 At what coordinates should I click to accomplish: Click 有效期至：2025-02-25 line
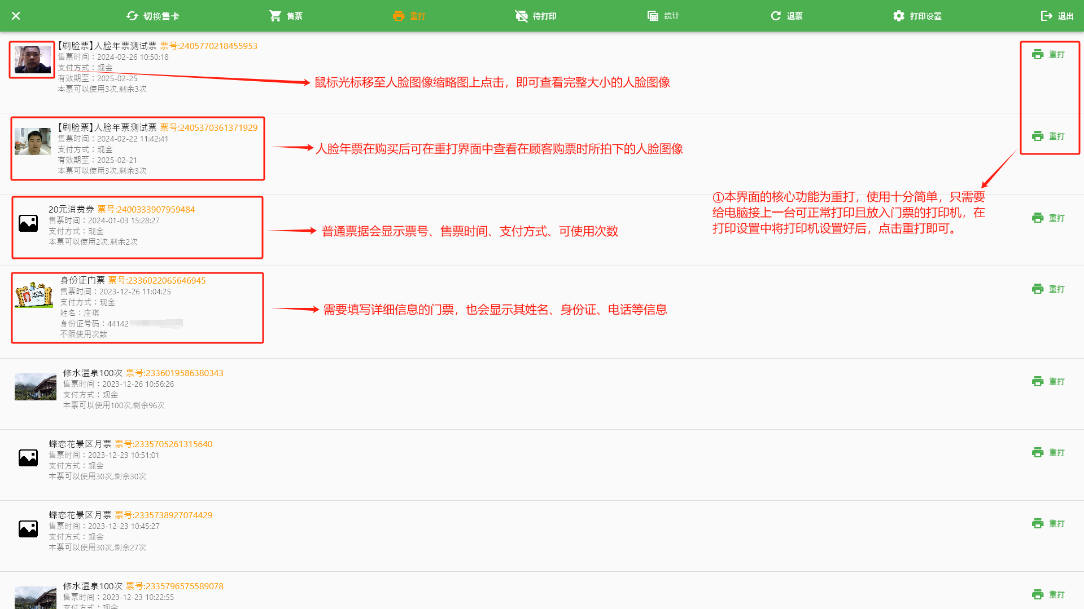pyautogui.click(x=97, y=78)
